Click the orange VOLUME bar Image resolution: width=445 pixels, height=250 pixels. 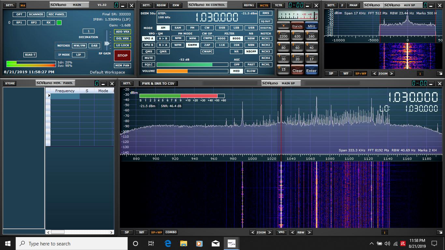172,71
